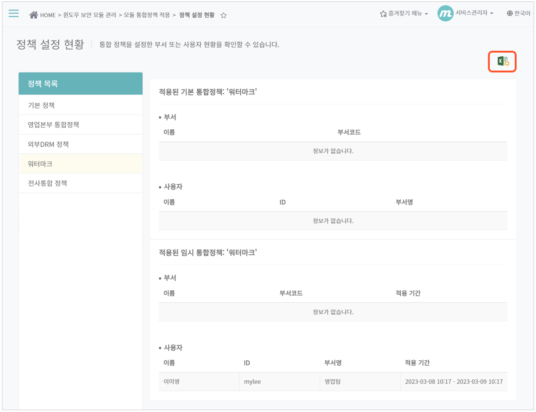Click 부서코드 header in 기본 통합정책 부서 table

349,132
